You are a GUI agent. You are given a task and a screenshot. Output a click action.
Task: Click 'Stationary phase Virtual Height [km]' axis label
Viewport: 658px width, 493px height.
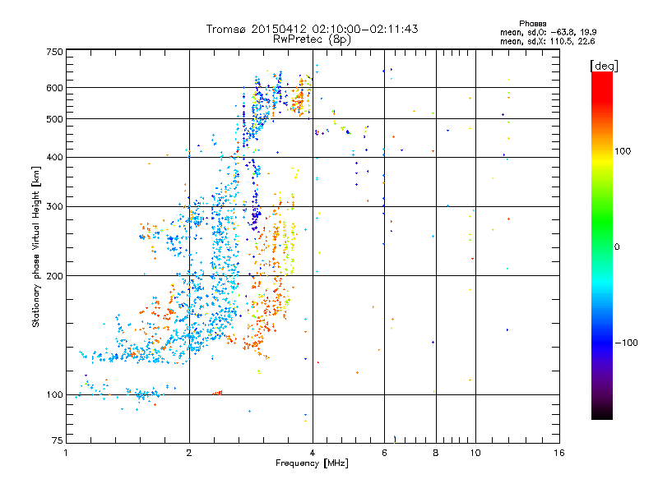pos(36,246)
